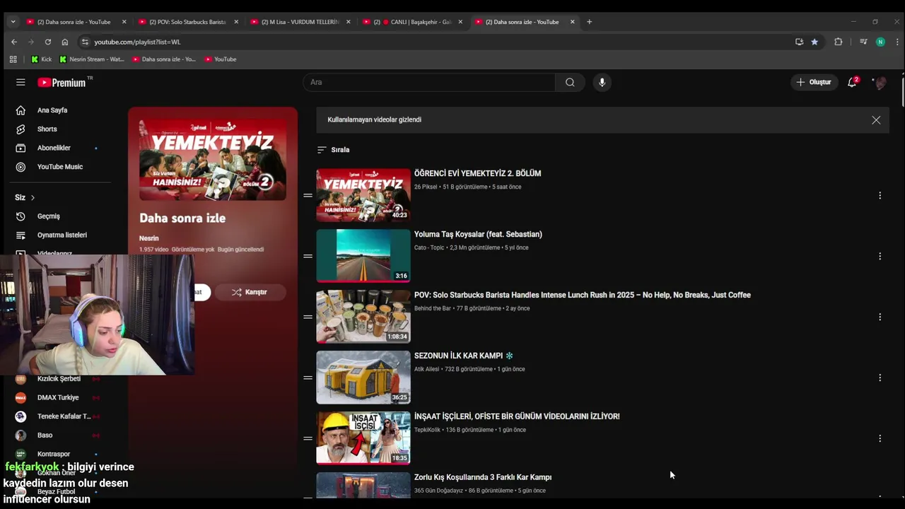Image resolution: width=905 pixels, height=509 pixels.
Task: Open SEZONUN İLK KAR KAMPI thumbnail
Action: 363,378
